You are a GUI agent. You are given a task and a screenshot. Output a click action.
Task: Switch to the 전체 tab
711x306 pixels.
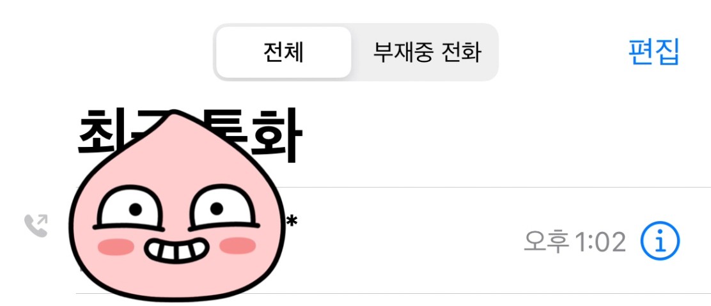(x=283, y=52)
